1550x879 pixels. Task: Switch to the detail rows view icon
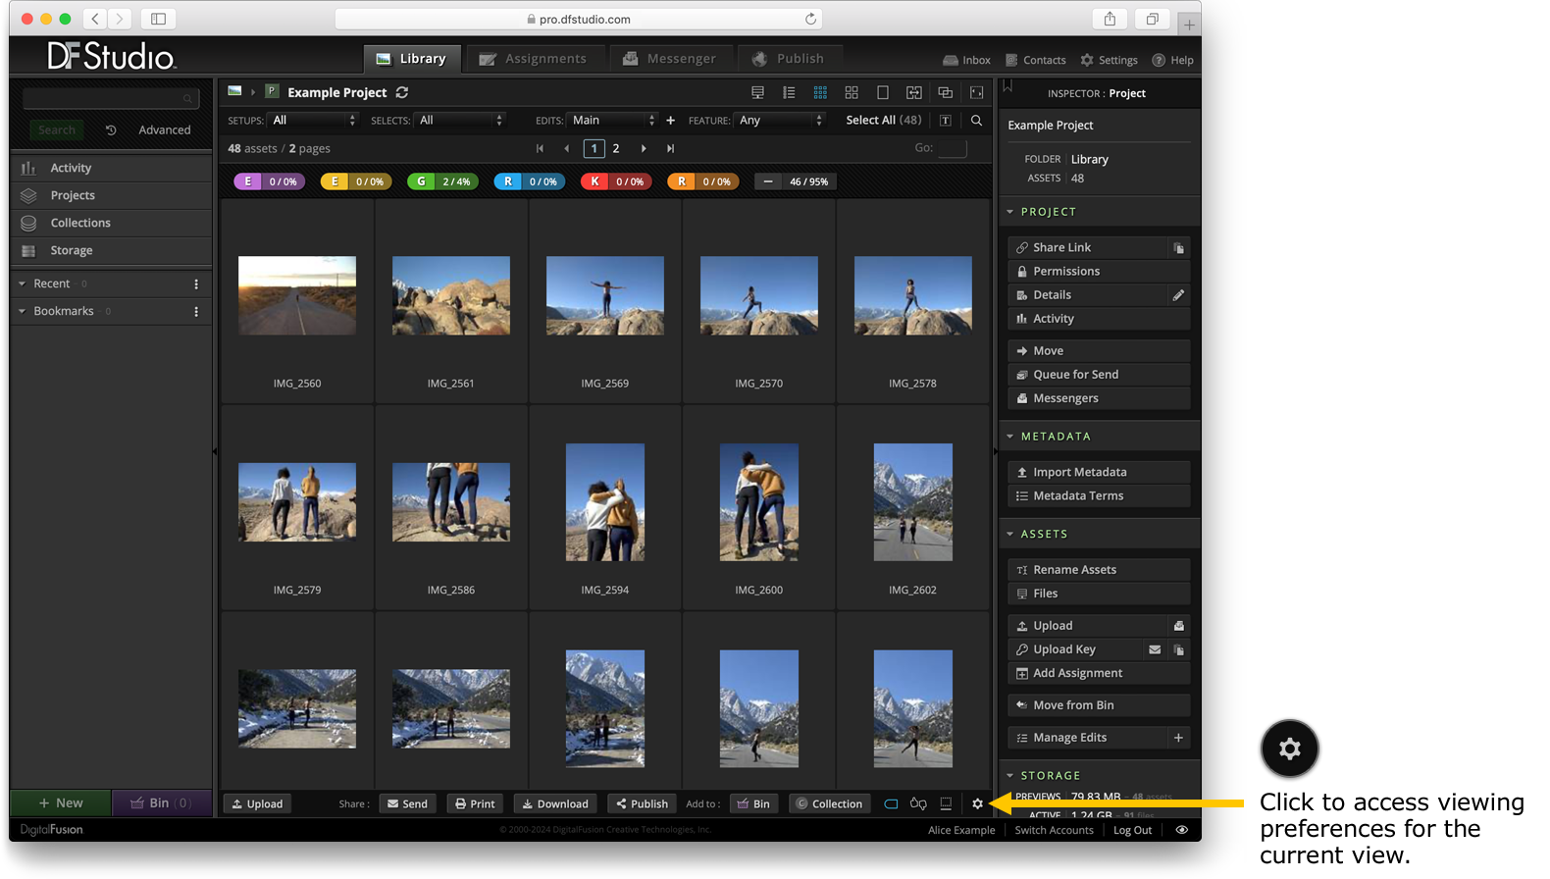click(757, 92)
